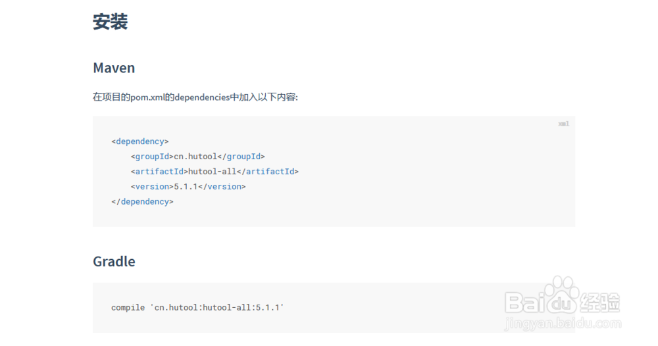Image resolution: width=658 pixels, height=346 pixels.
Task: Click the closing /dependency tag
Action: point(143,201)
